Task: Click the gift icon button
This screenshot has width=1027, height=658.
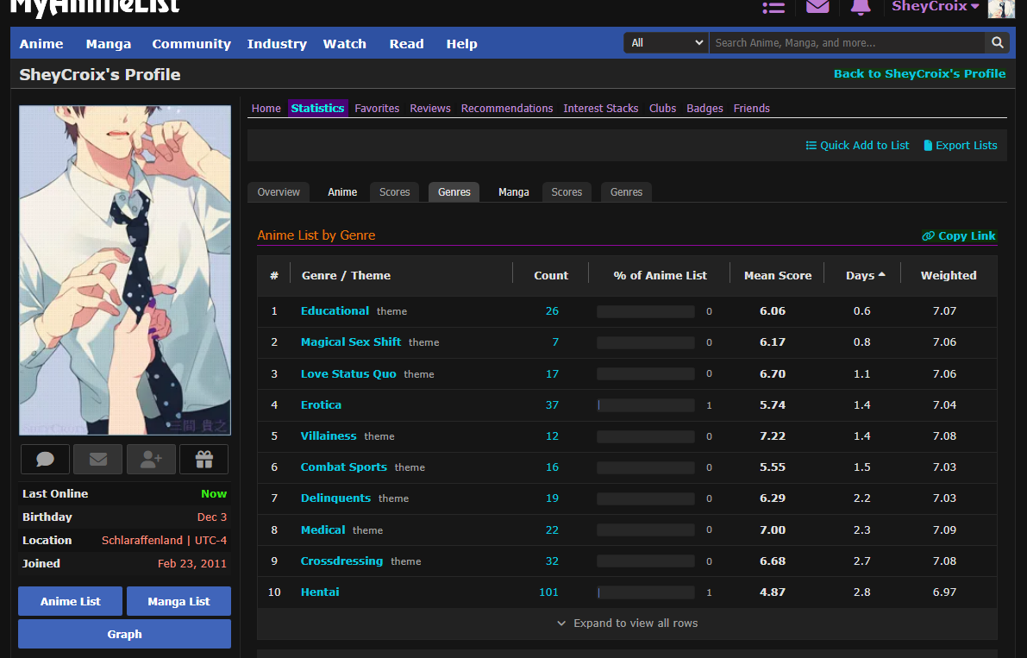Action: coord(204,459)
